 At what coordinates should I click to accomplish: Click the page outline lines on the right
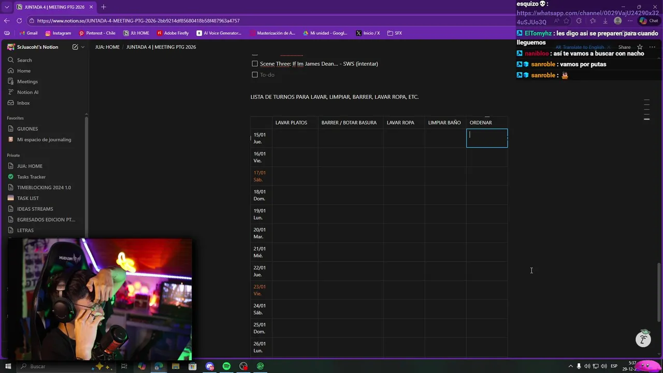pos(646,109)
